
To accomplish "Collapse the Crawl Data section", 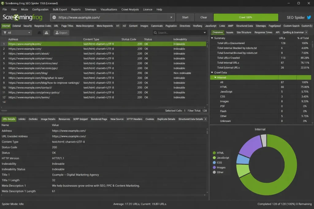I will (212, 73).
